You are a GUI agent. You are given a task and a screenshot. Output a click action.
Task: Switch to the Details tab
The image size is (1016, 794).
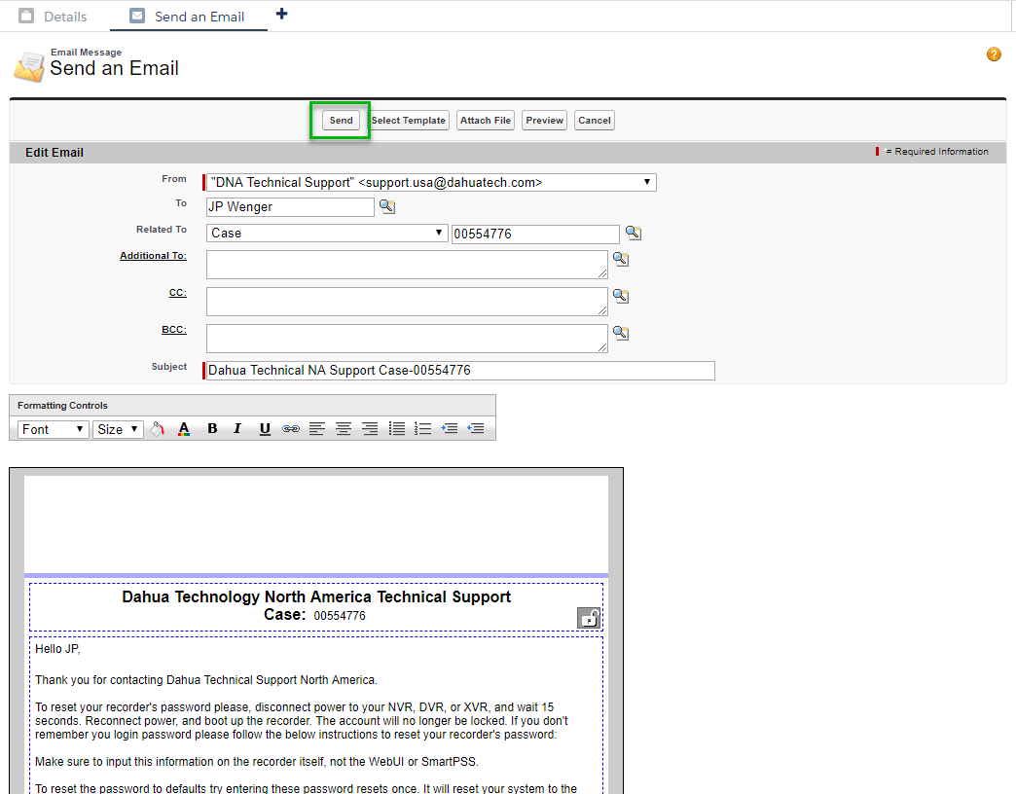54,17
